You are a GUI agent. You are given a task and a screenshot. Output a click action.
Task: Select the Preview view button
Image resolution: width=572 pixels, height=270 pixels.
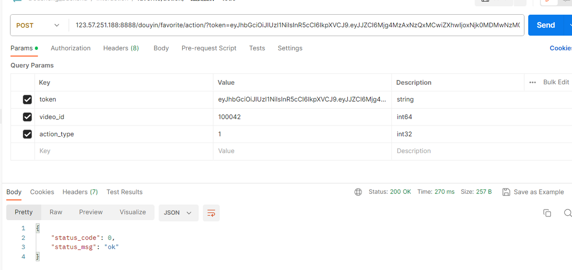click(x=91, y=213)
